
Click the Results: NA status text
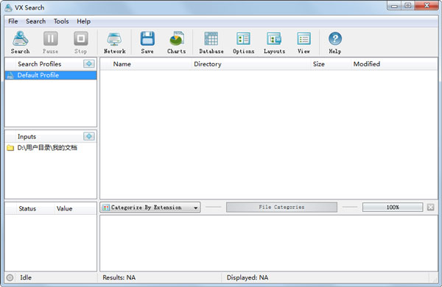(119, 277)
